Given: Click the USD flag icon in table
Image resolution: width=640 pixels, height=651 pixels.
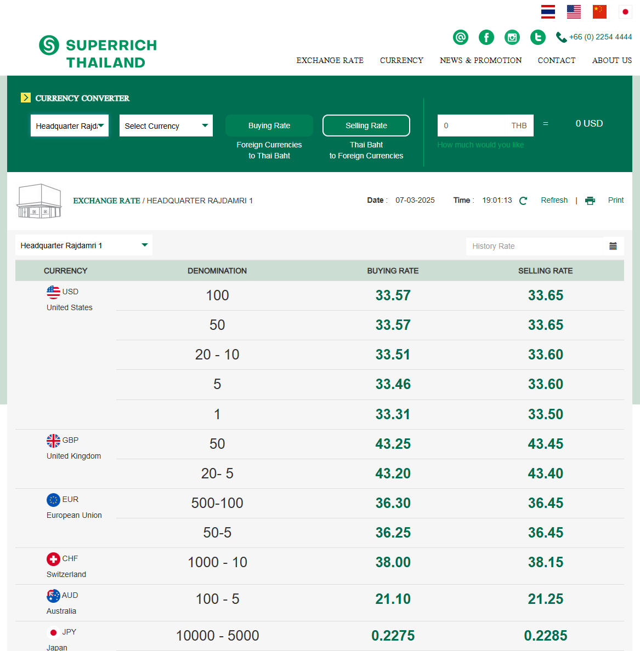Looking at the screenshot, I should pyautogui.click(x=53, y=292).
